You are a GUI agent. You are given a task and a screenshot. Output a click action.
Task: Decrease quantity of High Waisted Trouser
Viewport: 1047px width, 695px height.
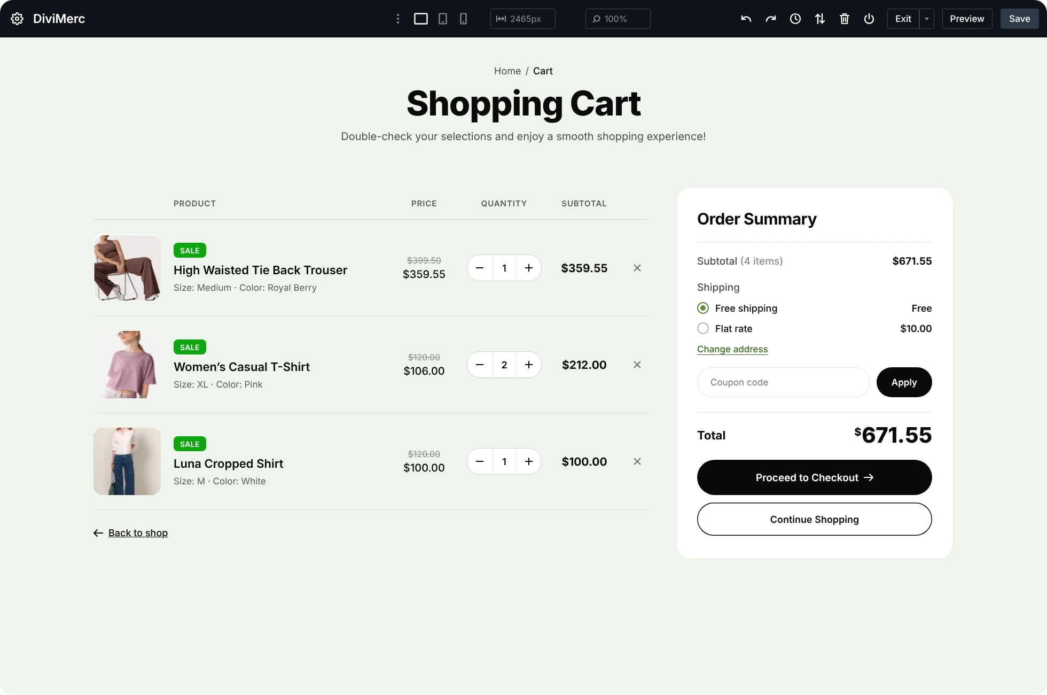(x=480, y=268)
